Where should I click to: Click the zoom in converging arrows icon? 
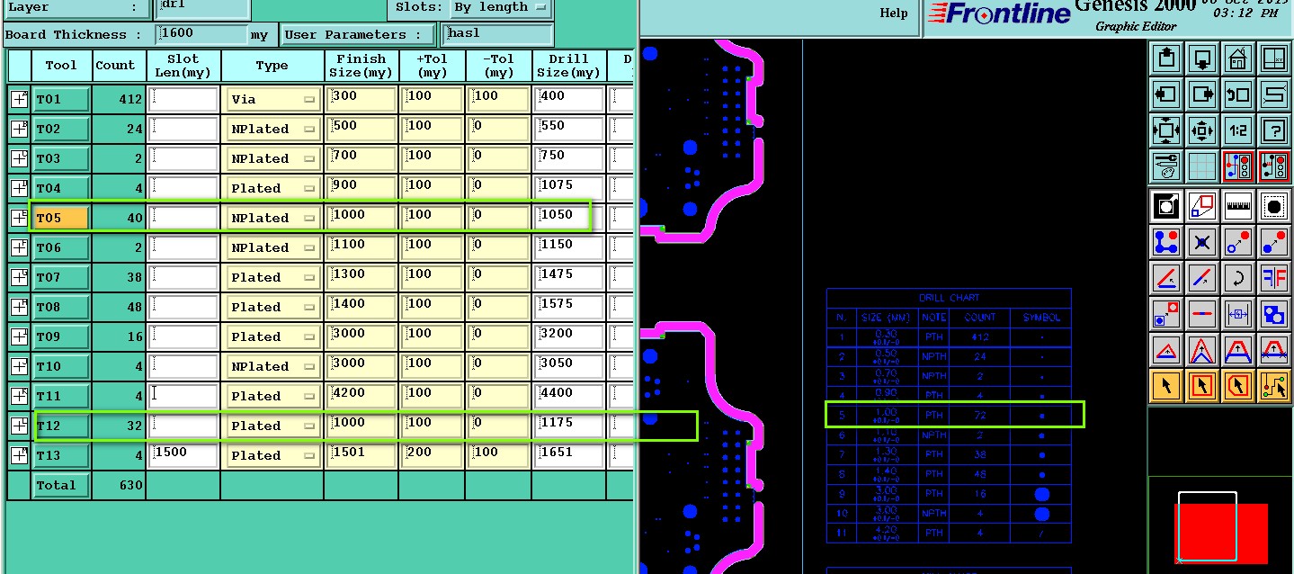(1202, 130)
